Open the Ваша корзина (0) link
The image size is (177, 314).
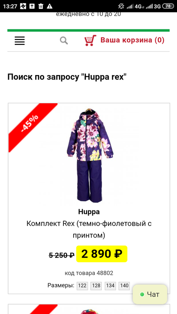coord(132,40)
